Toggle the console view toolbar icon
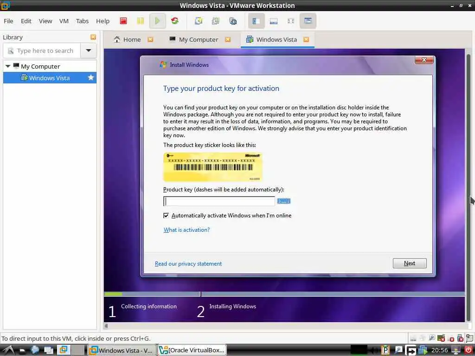 308,21
